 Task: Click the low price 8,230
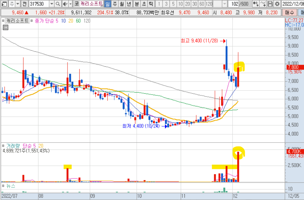tap(272, 13)
